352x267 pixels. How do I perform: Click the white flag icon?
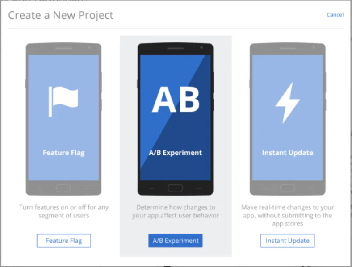(x=63, y=102)
